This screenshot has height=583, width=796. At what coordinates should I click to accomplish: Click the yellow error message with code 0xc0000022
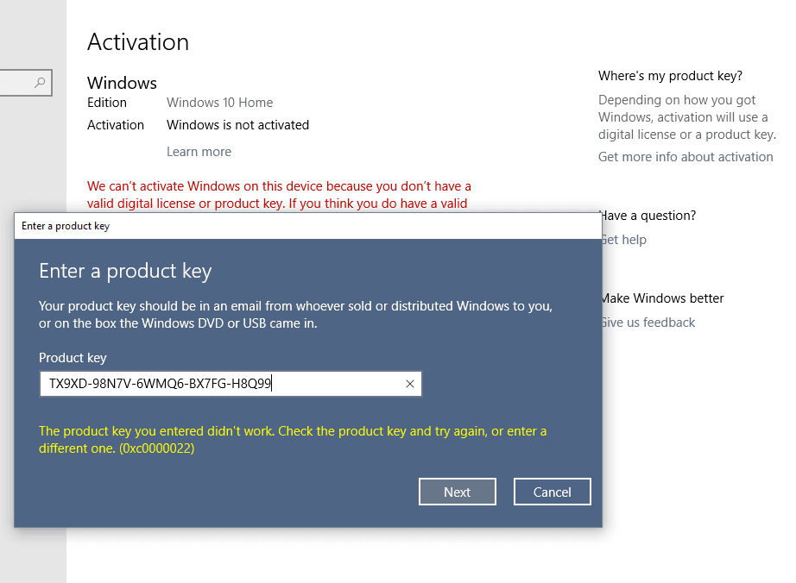(293, 440)
